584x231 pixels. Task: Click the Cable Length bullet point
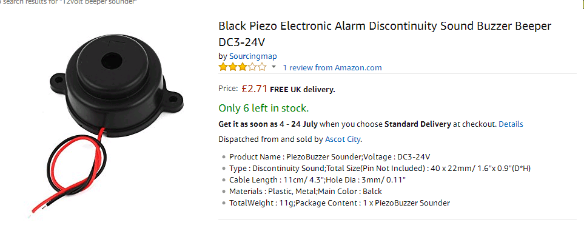pos(317,180)
